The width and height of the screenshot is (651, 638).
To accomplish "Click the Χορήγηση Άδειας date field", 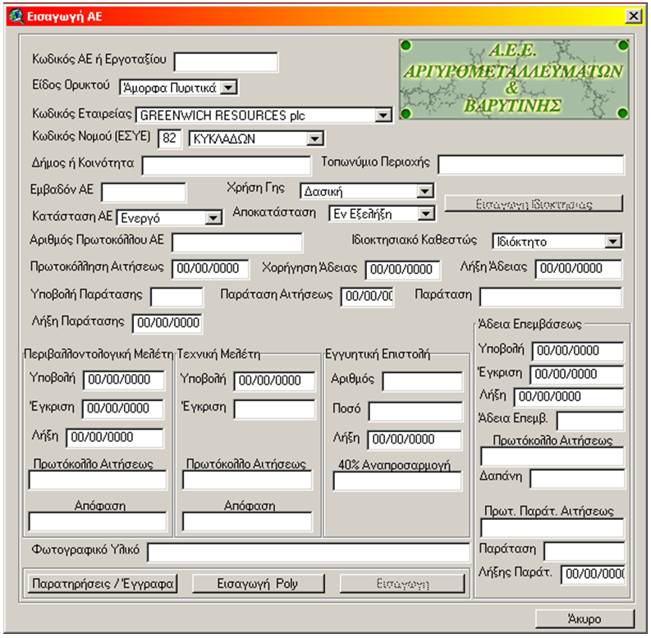I will coord(398,269).
